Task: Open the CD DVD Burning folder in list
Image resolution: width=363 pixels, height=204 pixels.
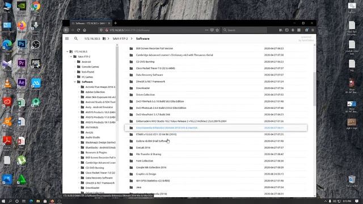Action: tap(216, 62)
